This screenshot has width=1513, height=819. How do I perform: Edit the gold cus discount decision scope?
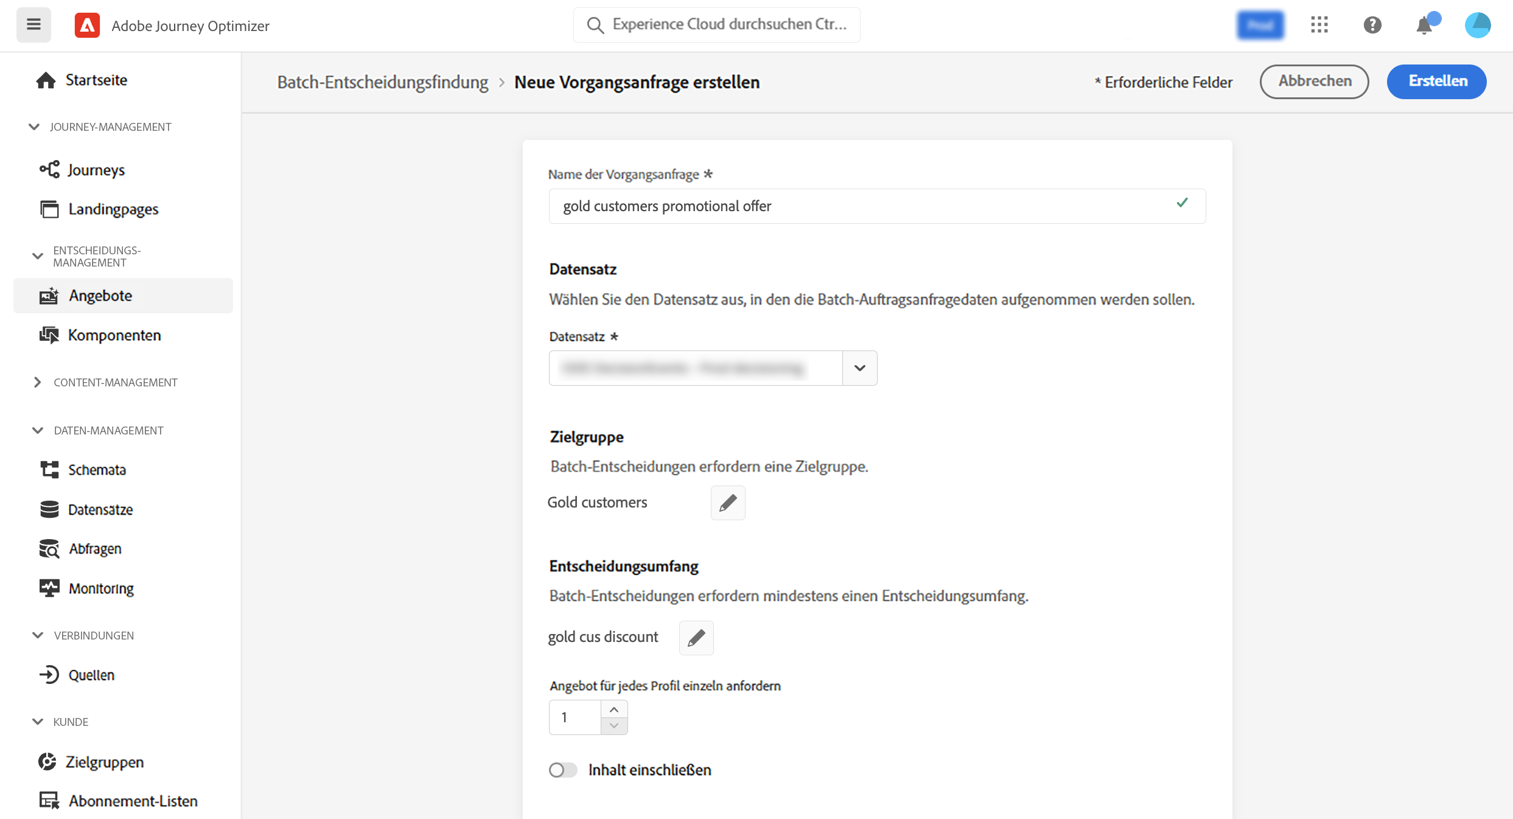[696, 638]
